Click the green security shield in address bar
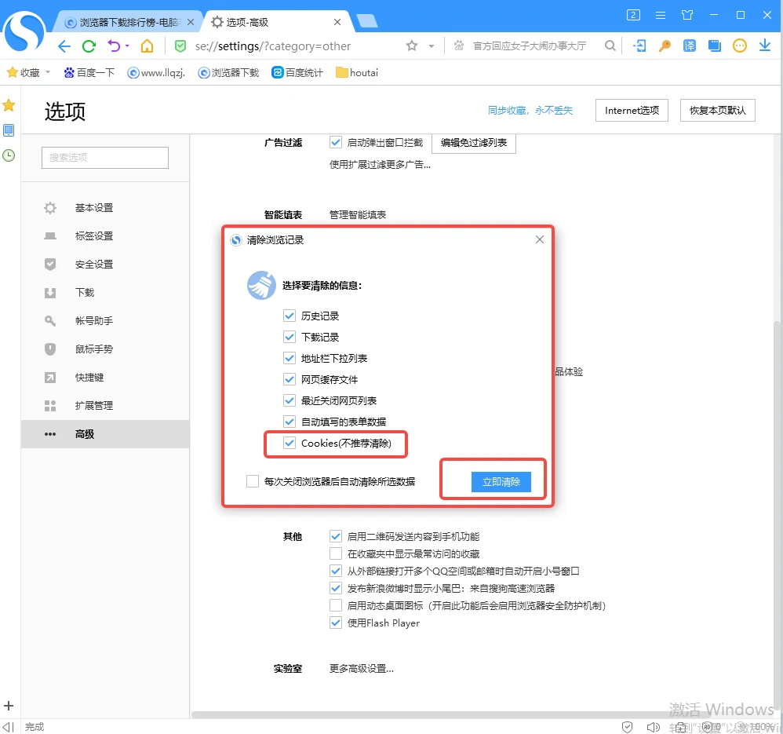The height and width of the screenshot is (734, 783). [180, 46]
